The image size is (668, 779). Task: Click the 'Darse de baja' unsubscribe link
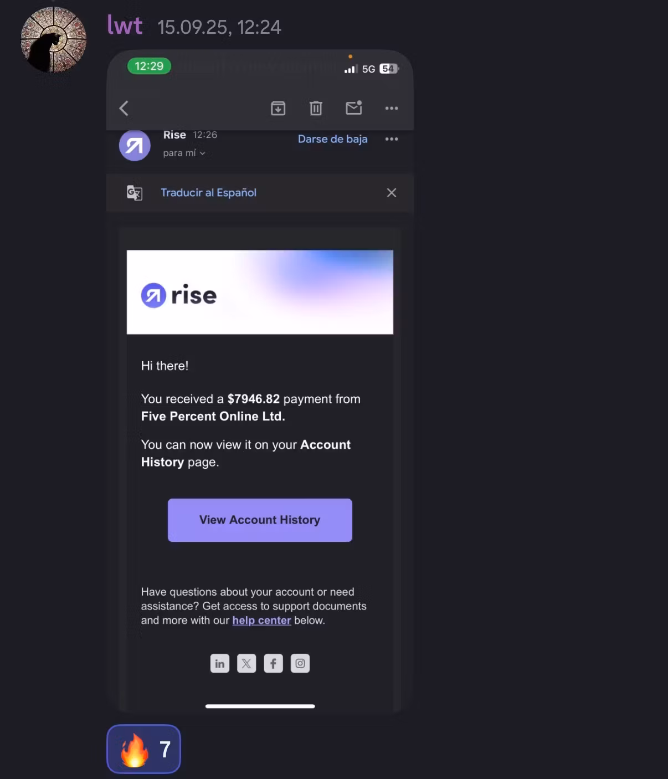click(332, 139)
